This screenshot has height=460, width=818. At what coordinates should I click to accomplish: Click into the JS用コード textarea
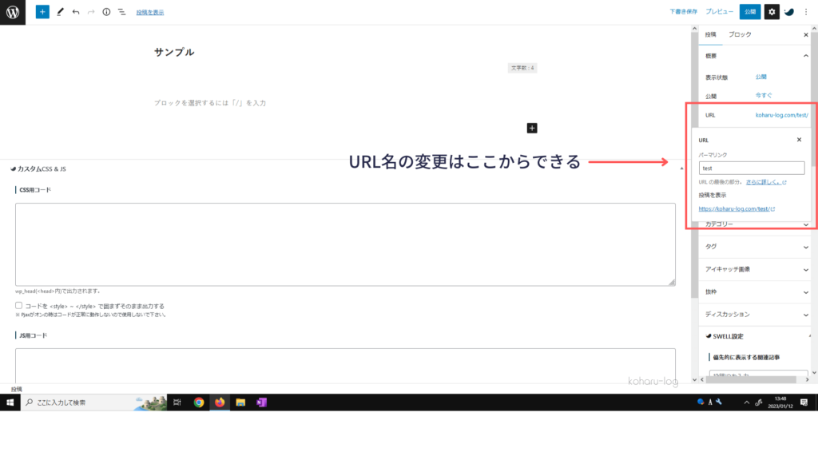345,366
